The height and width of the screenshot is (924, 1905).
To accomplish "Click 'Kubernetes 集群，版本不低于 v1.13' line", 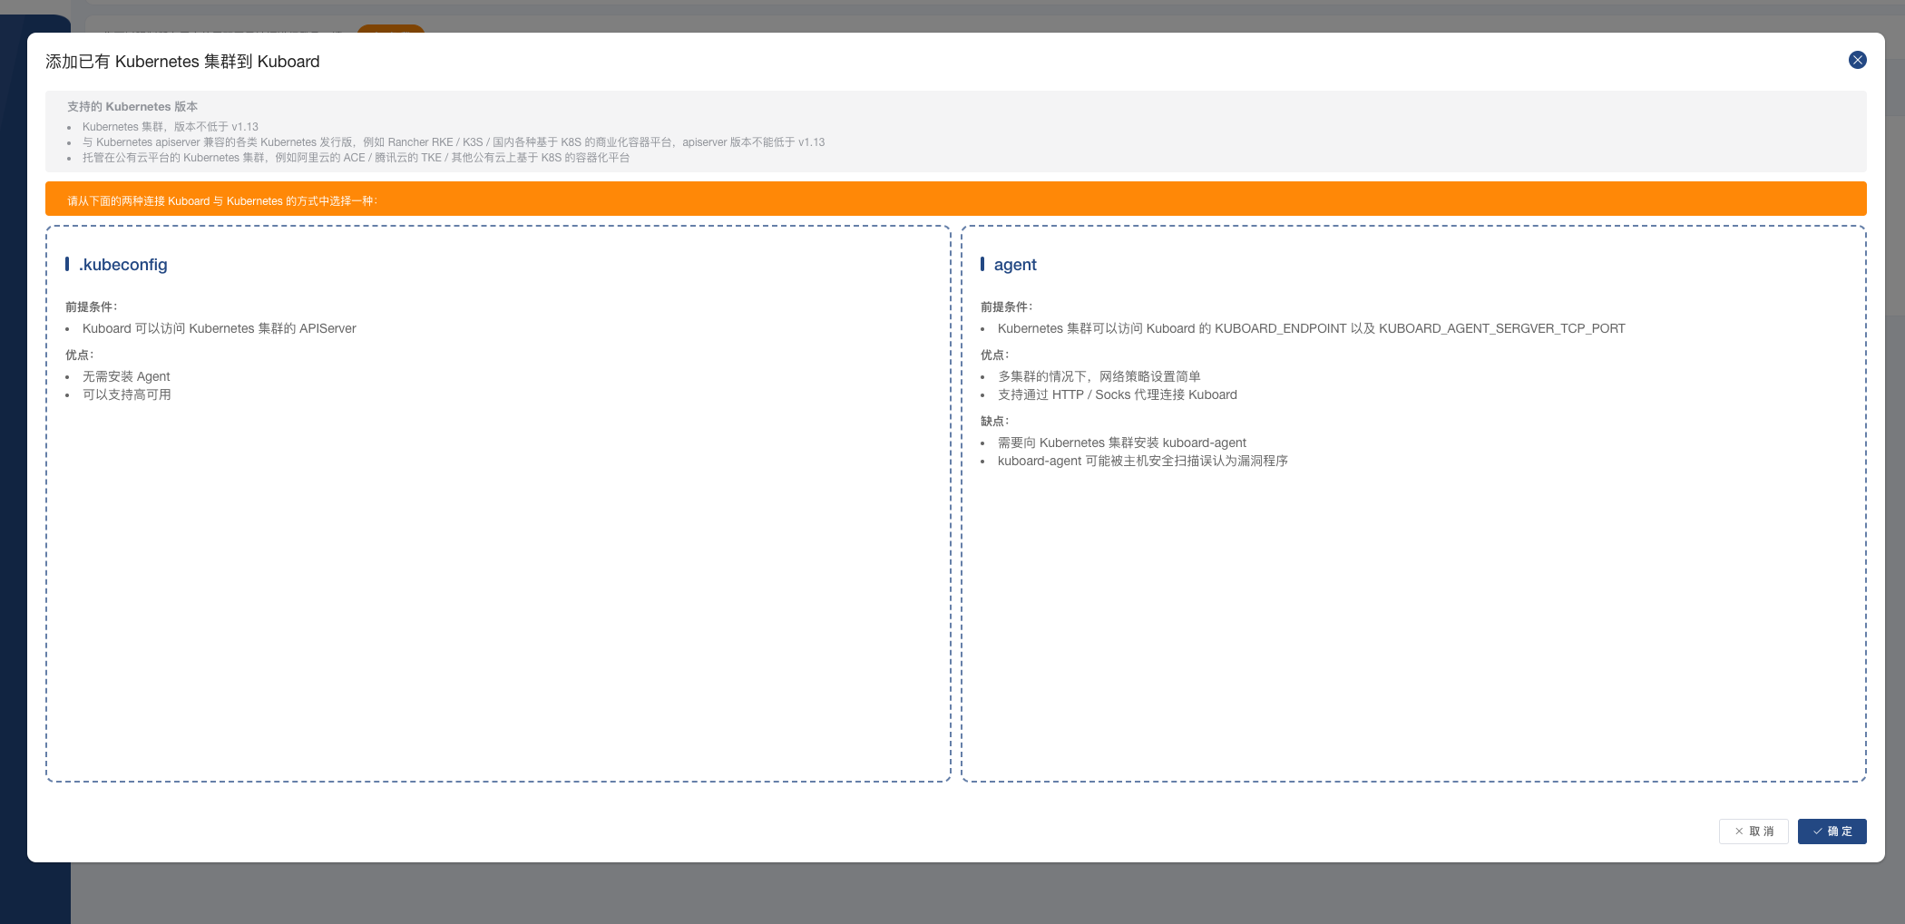I will 171,127.
